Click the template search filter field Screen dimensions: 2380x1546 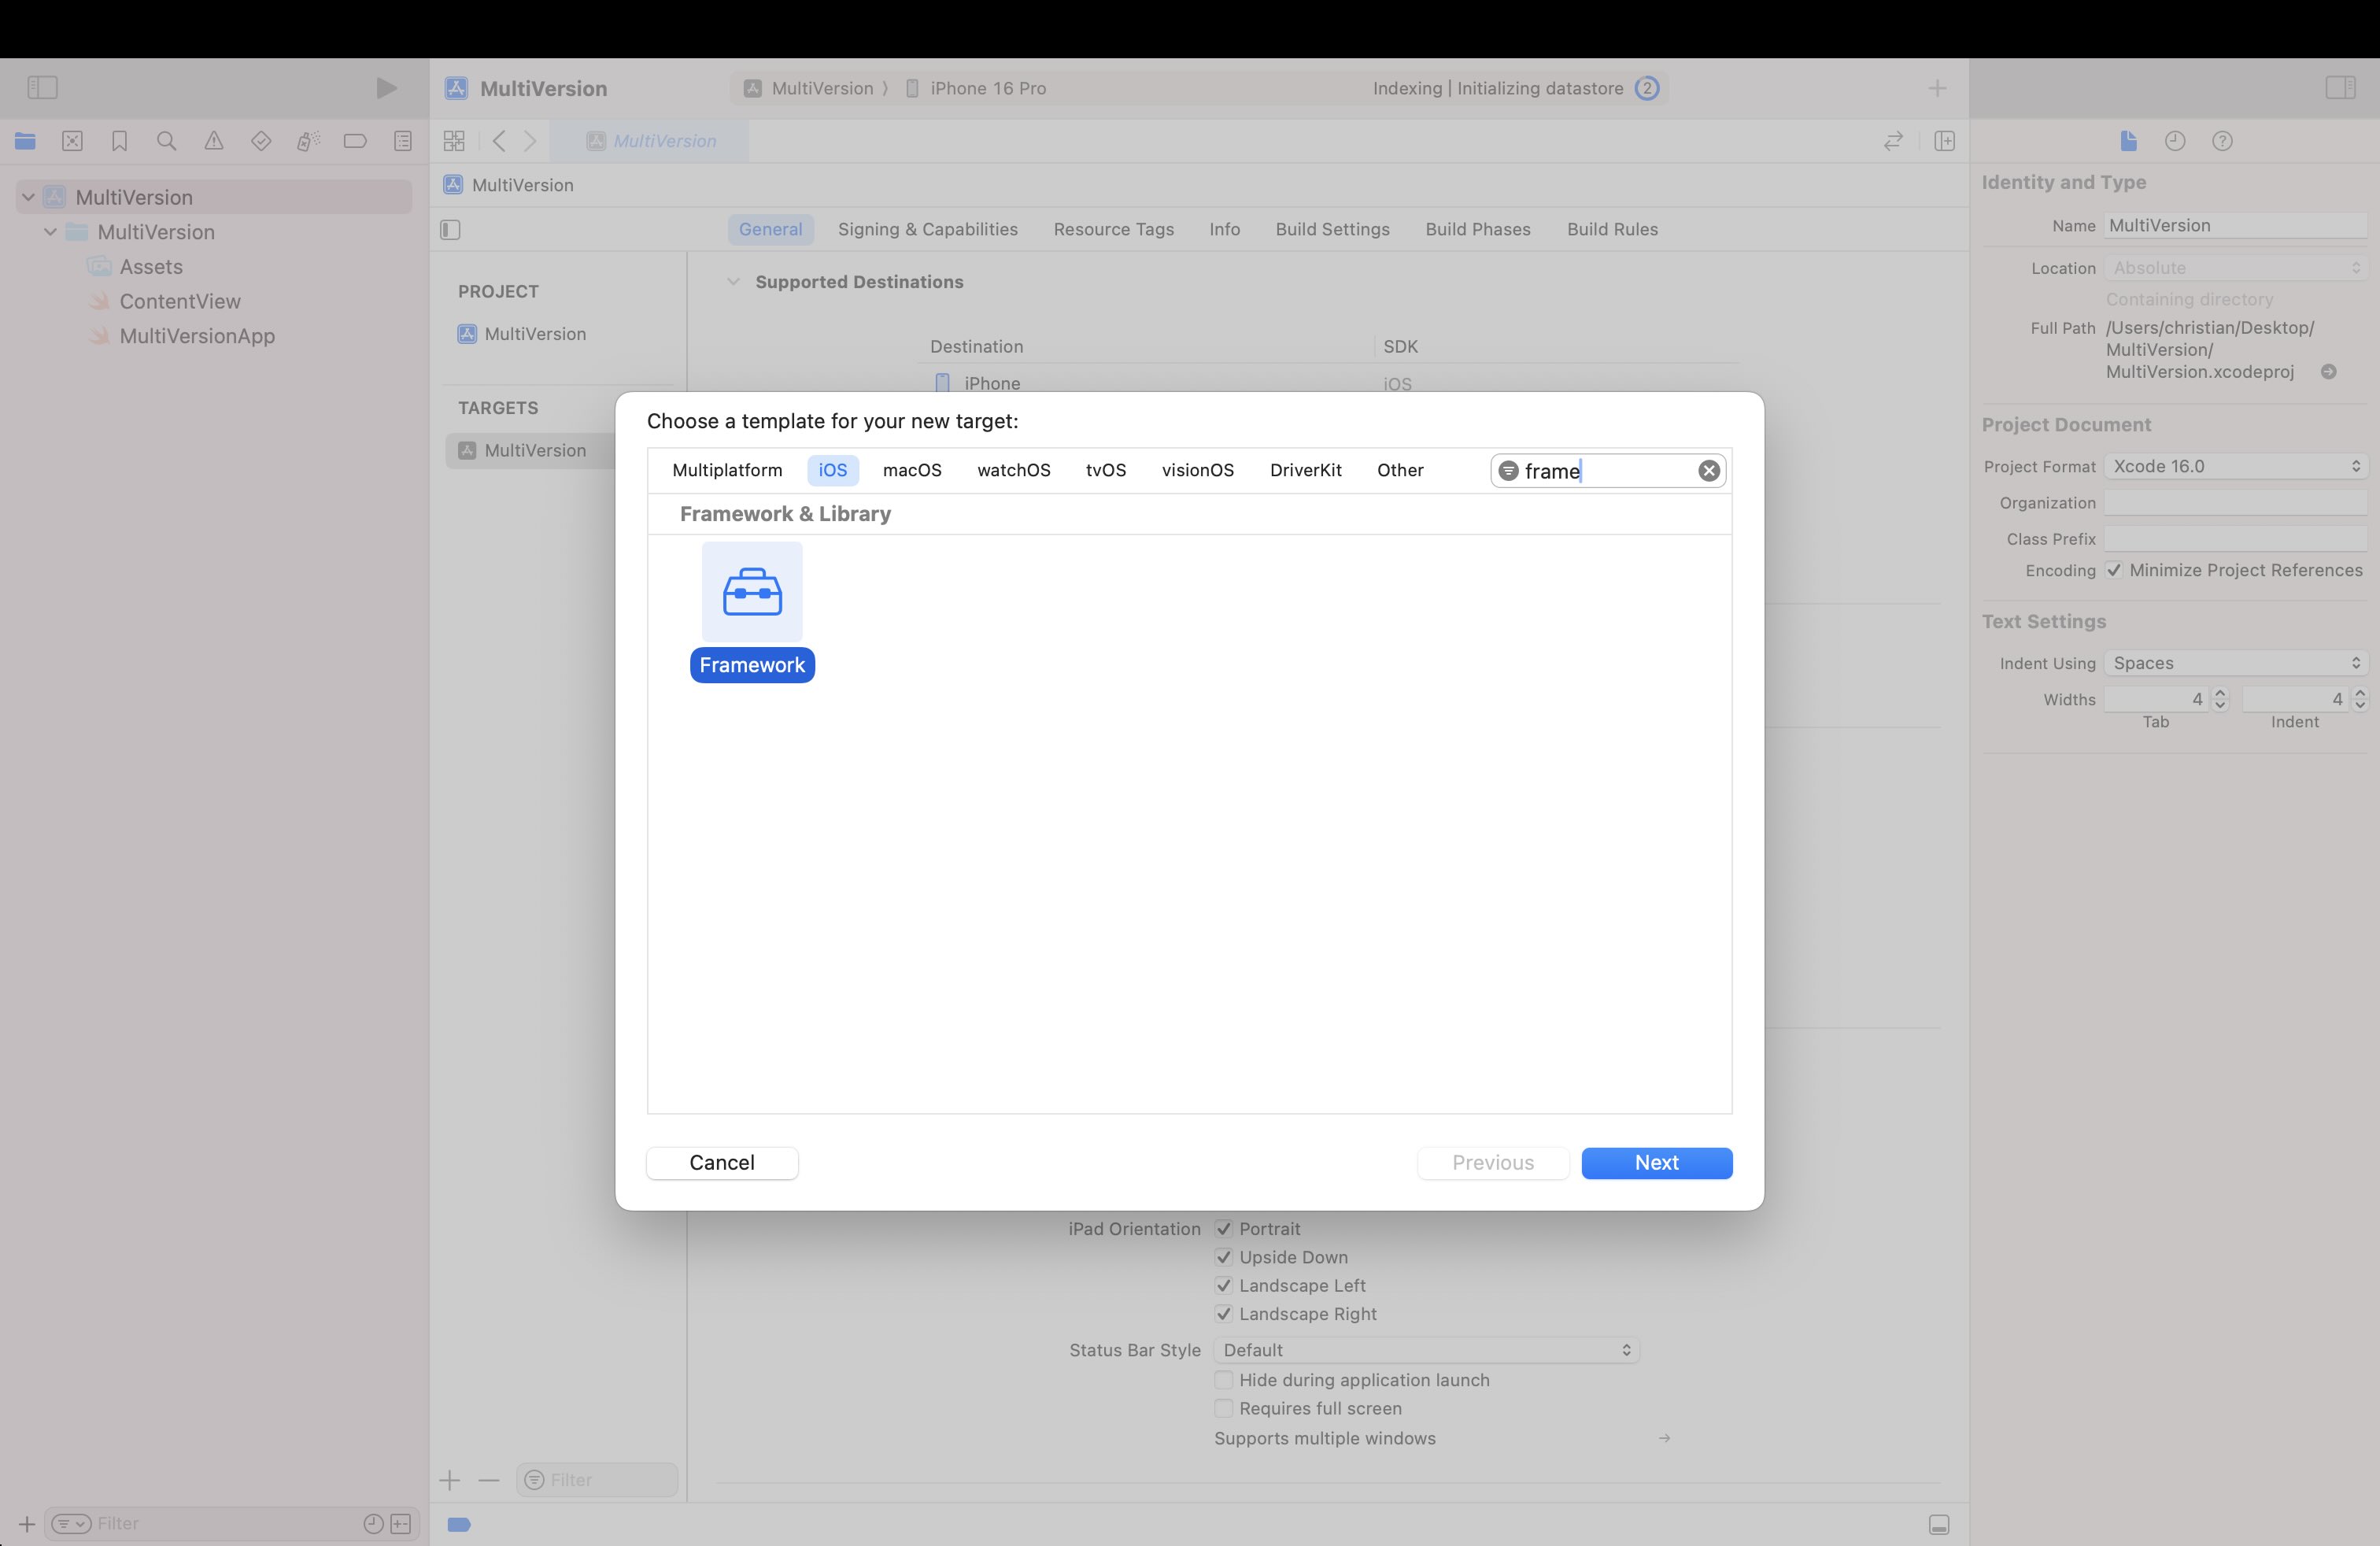1608,471
